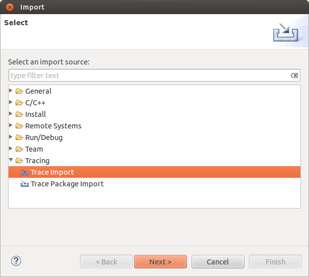309x277 pixels.
Task: Collapse the Tracing category
Action: tap(11, 160)
